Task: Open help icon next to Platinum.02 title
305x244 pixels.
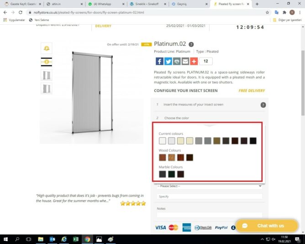Action: click(191, 44)
